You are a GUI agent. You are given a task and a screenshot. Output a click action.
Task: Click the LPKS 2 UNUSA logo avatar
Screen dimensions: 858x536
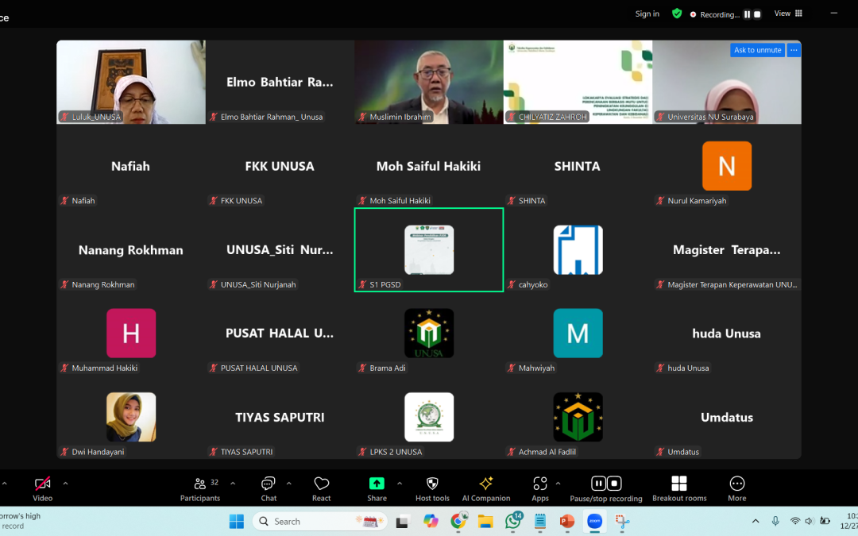pyautogui.click(x=429, y=417)
